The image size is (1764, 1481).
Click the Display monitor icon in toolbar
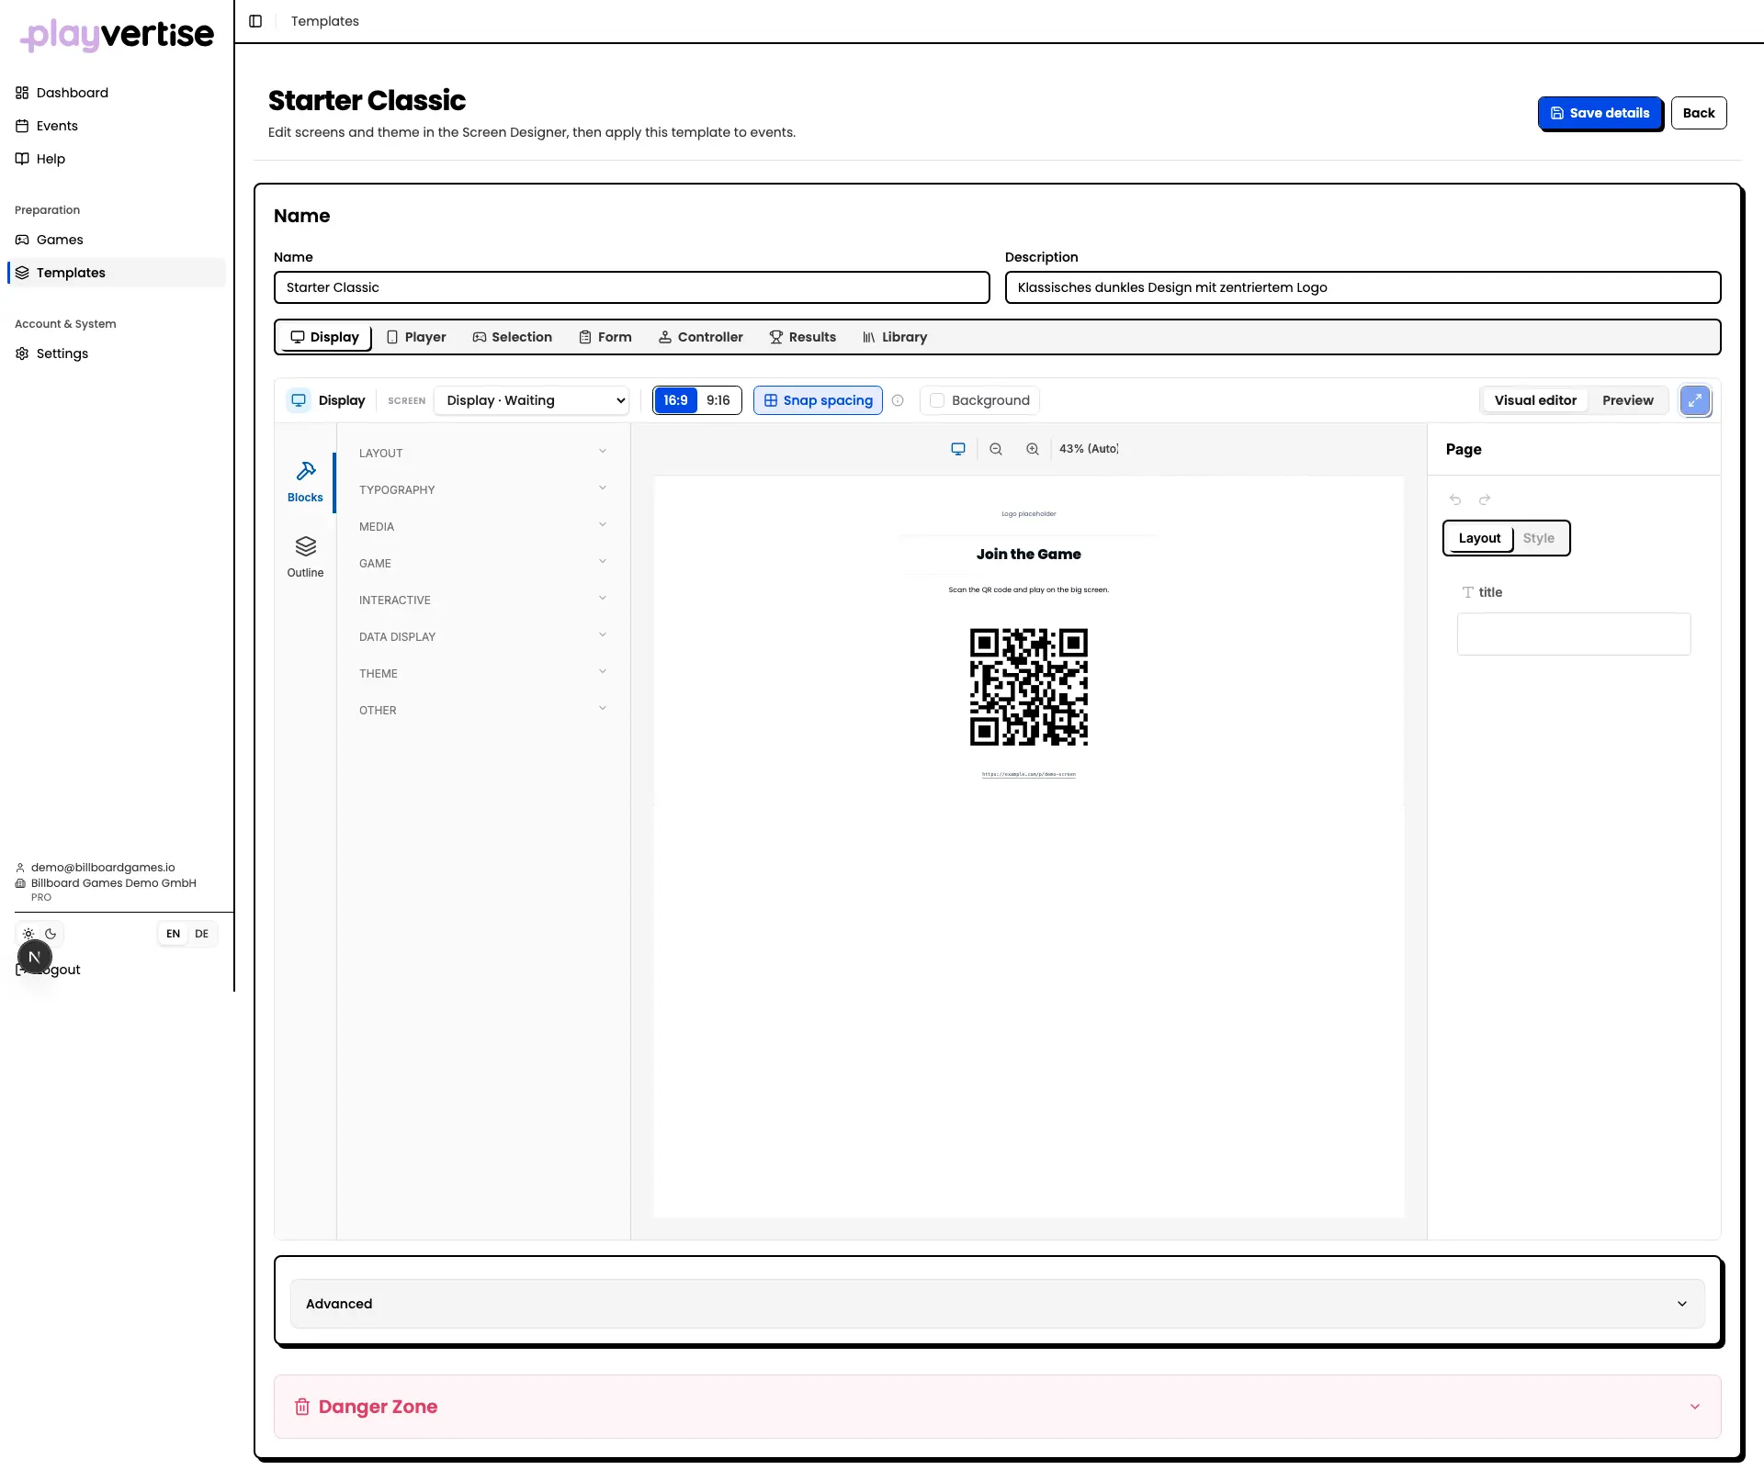[299, 400]
